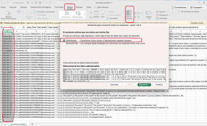Expand the data types gallery arrow
The image size is (207, 126).
(x=85, y=14)
